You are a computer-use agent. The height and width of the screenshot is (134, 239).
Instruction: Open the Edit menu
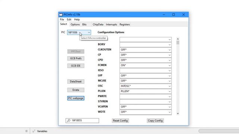[x=69, y=19]
